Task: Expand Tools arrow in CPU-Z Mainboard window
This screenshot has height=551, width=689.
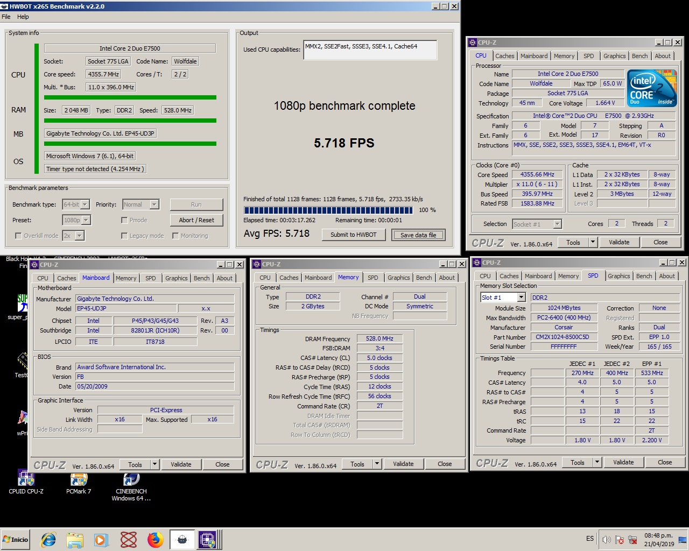Action: pos(155,464)
